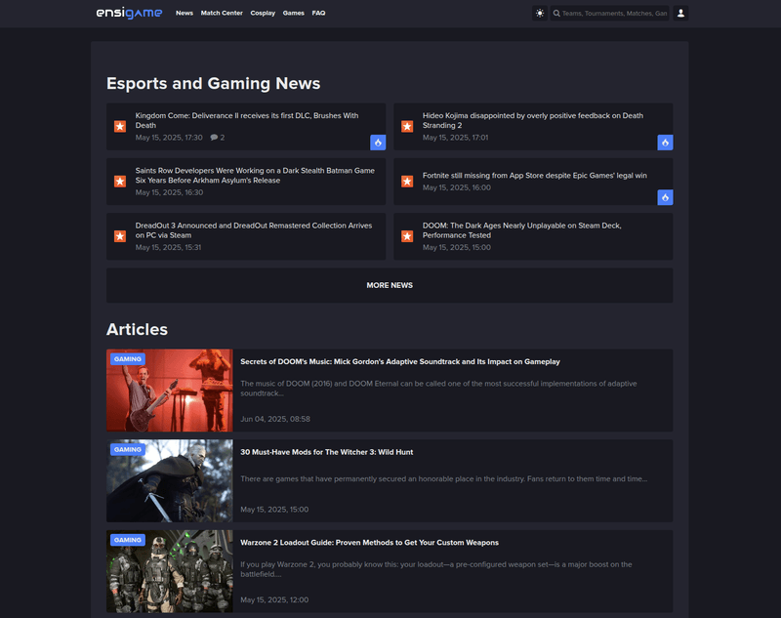Viewport: 781px width, 618px height.
Task: Click the GAMING tag on Warzone 2 article
Action: tap(128, 540)
